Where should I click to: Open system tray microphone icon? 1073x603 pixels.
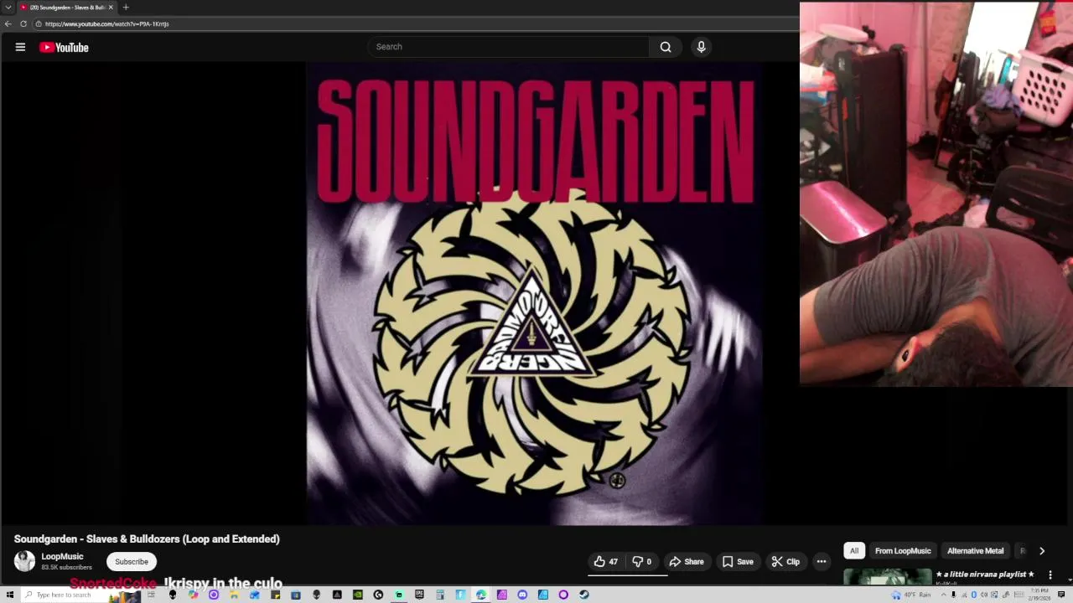953,595
